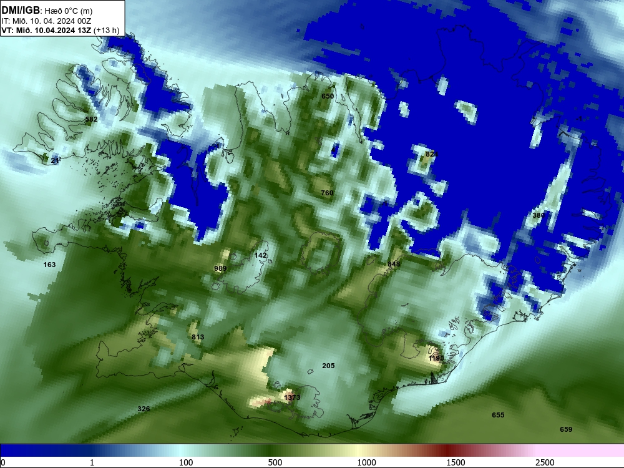Click the 142 height value on map
Viewport: 624px width, 468px height.
coord(260,255)
